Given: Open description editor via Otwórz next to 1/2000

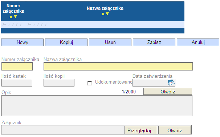Looking at the screenshot, I should point(168,92).
